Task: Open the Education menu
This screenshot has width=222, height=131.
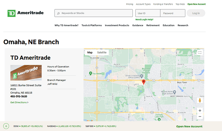Action: point(168,25)
